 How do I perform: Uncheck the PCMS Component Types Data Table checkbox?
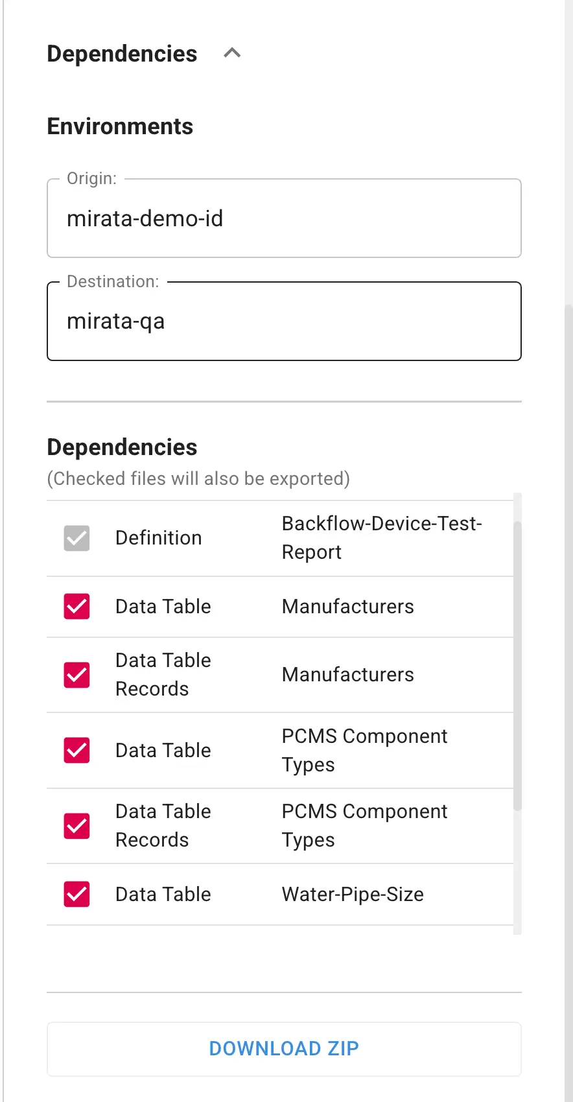[76, 750]
